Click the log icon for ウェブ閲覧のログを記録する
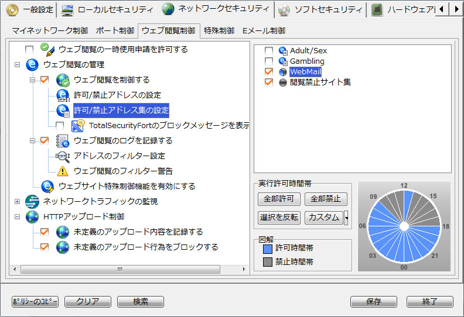Viewport: 464px width, 317px height. coord(63,141)
